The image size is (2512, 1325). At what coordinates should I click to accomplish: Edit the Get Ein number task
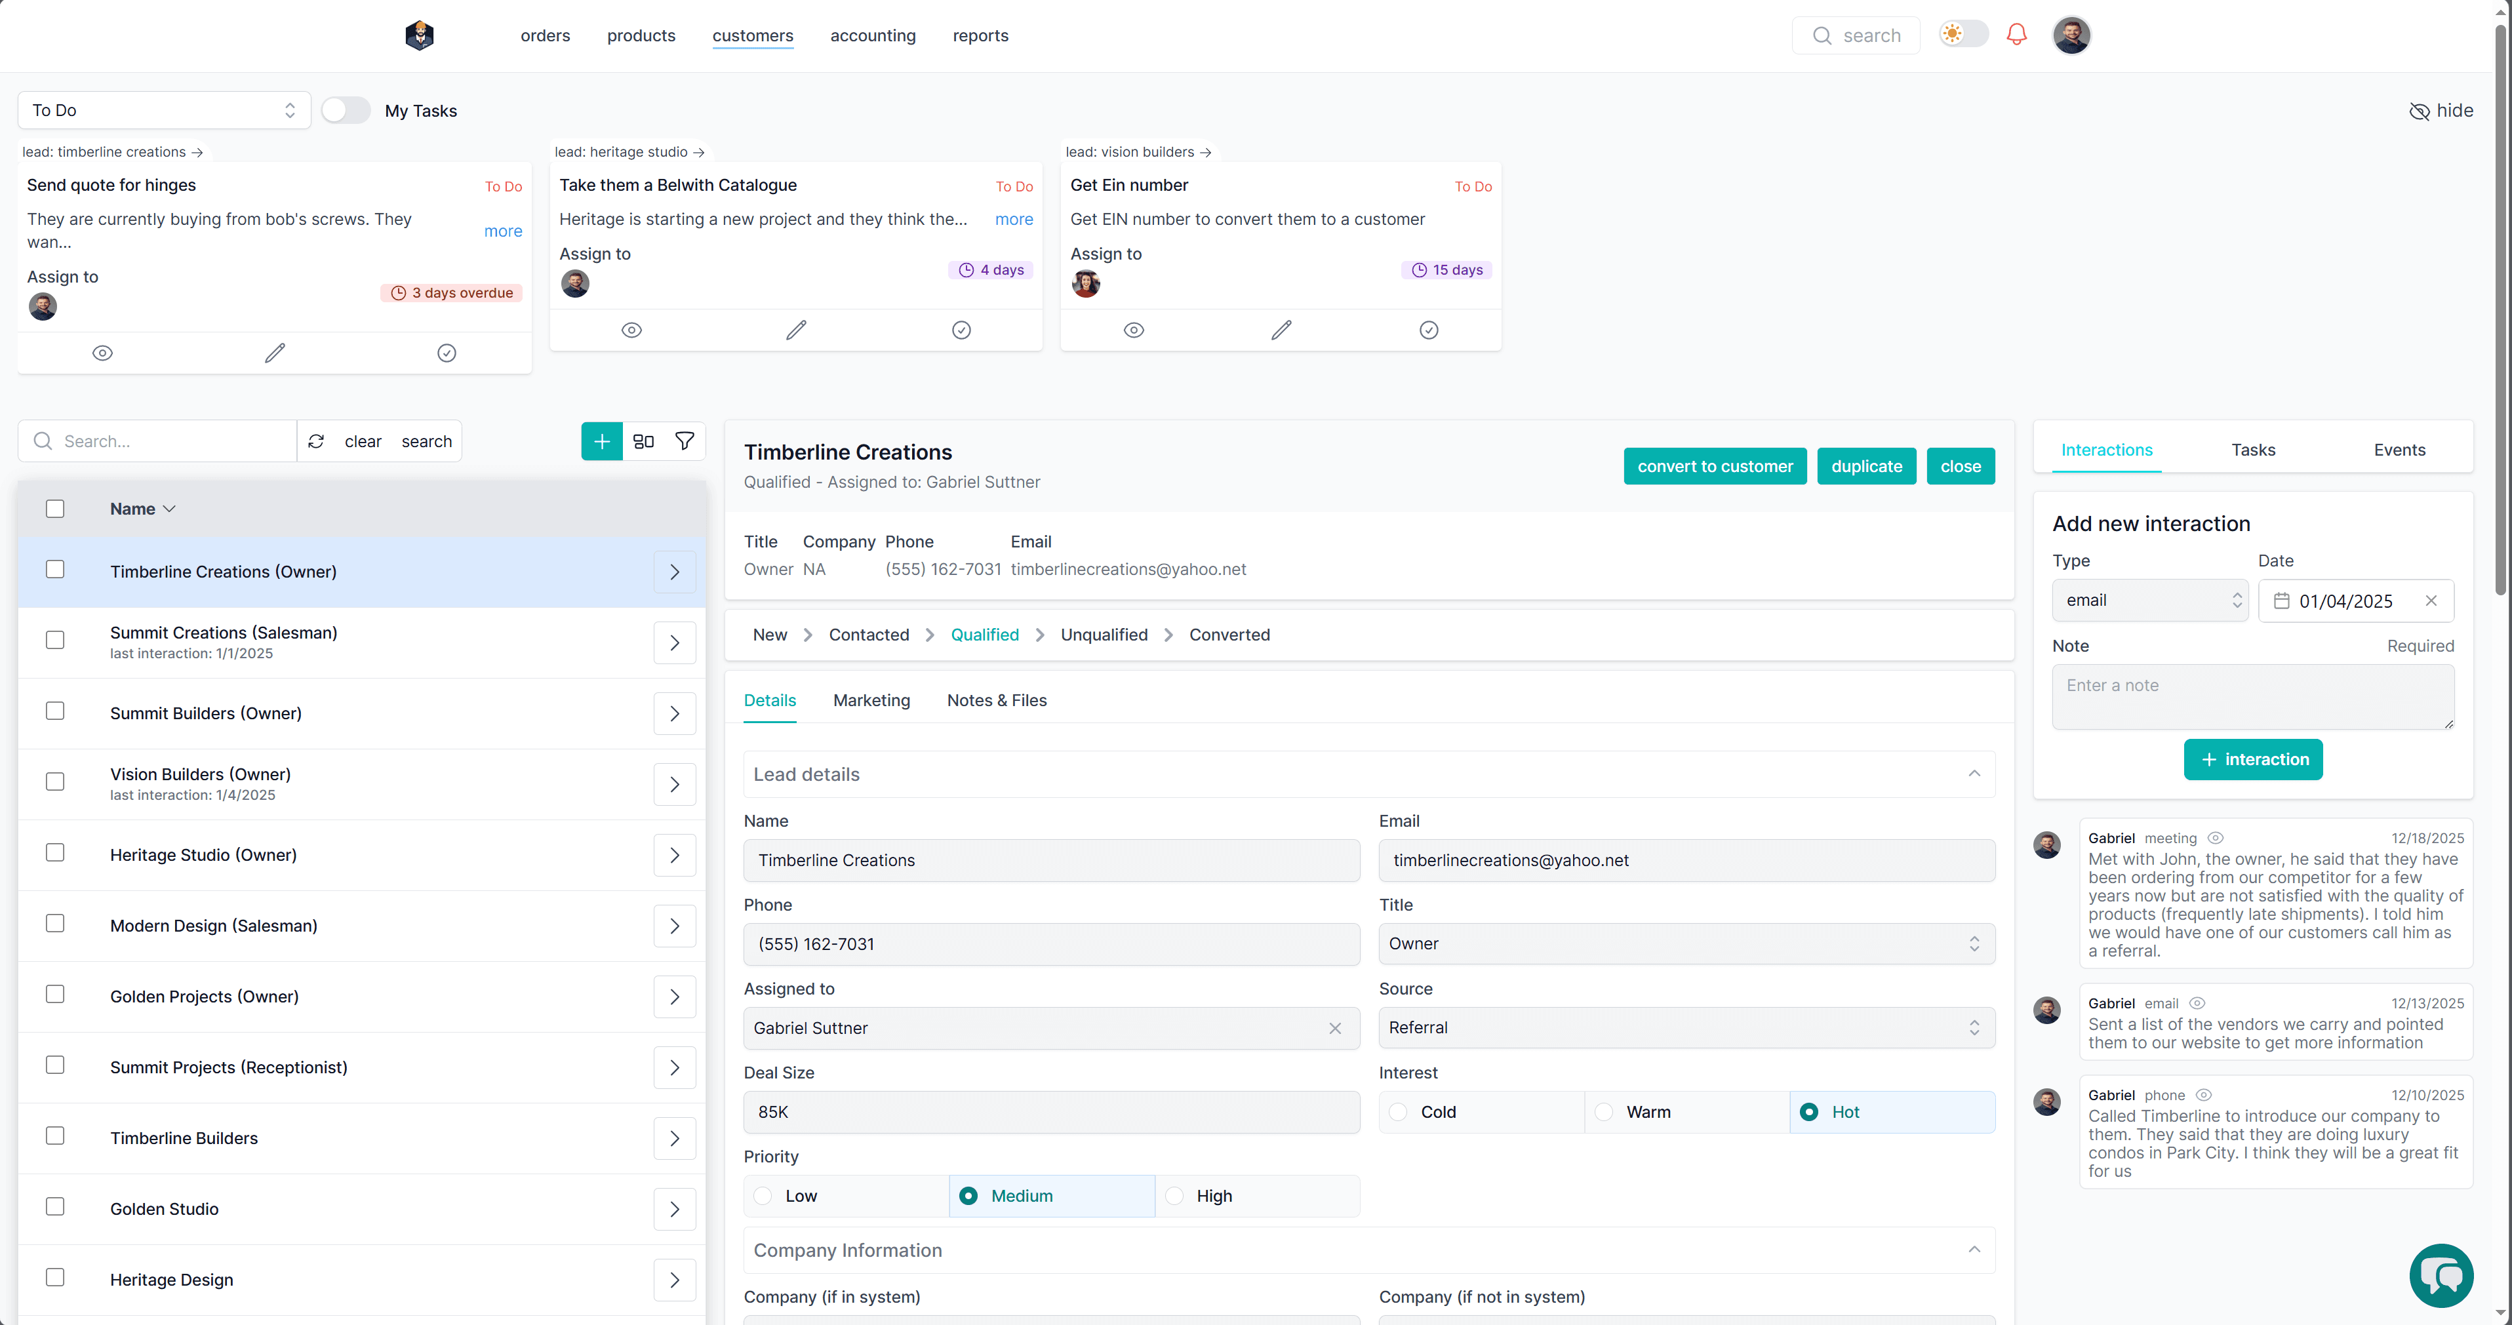pos(1281,330)
